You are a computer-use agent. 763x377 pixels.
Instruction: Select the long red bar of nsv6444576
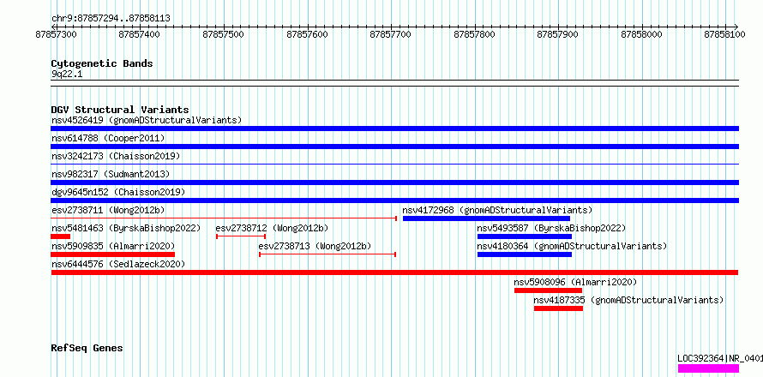click(394, 272)
